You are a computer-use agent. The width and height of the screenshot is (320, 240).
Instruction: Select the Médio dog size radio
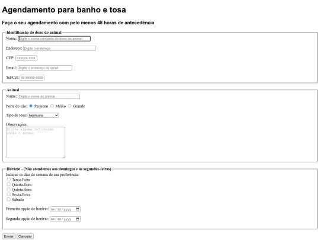(52, 106)
